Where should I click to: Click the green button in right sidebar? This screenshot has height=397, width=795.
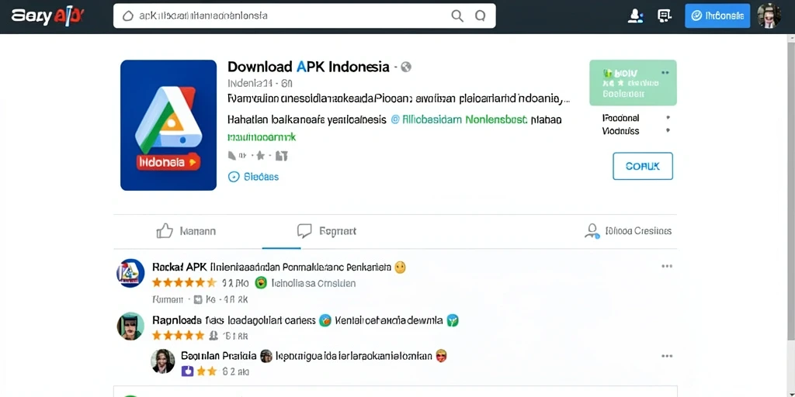633,82
